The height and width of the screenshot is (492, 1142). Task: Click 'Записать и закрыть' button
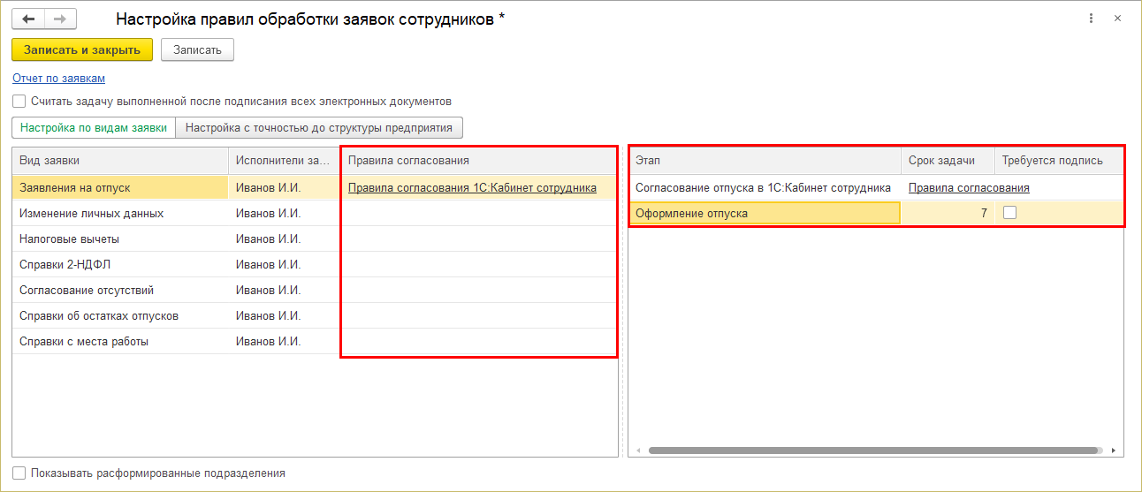82,49
